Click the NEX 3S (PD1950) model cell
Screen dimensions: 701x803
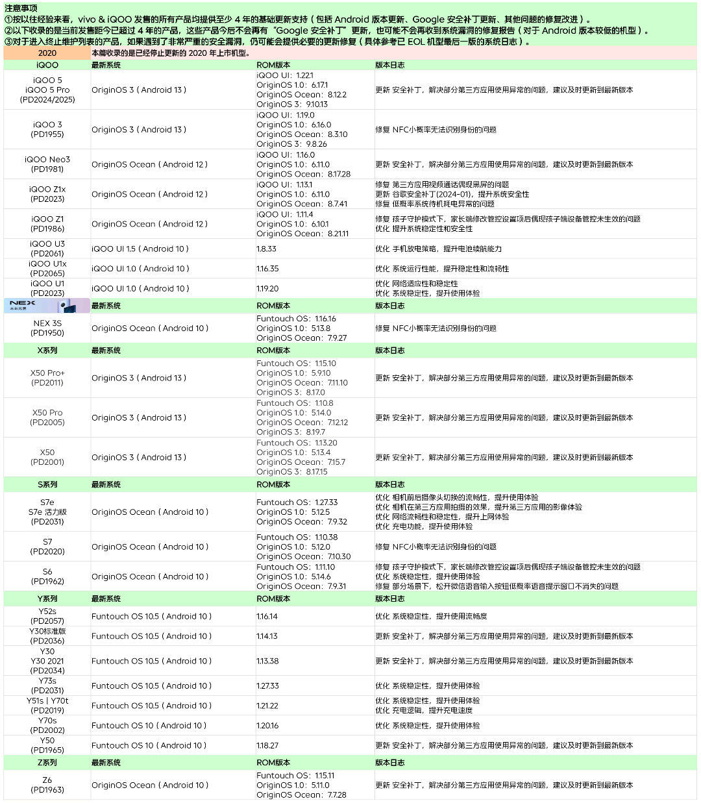tap(47, 328)
